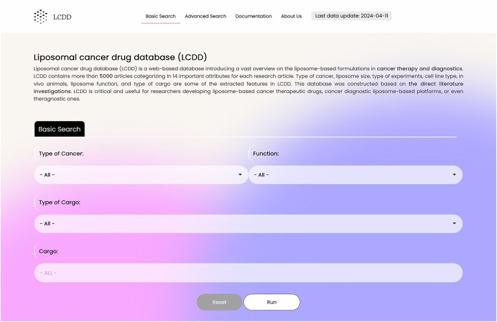
Task: Click the Last data update badge
Action: [351, 16]
